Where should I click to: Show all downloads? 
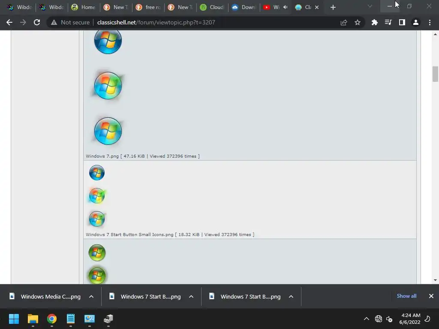click(406, 296)
